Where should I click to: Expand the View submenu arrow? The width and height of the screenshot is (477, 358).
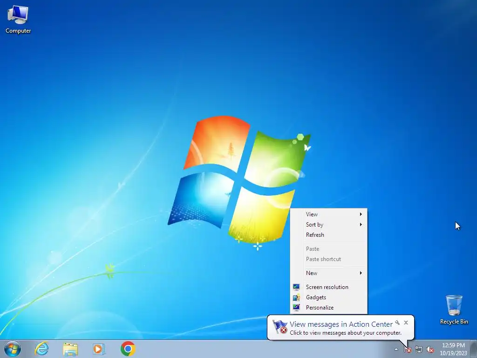pyautogui.click(x=361, y=214)
